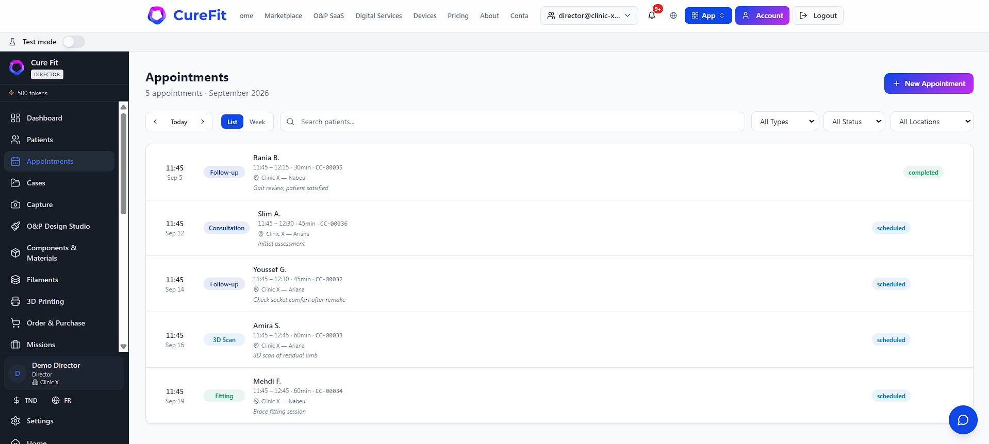
Task: Expand the director account selector dropdown
Action: click(589, 15)
